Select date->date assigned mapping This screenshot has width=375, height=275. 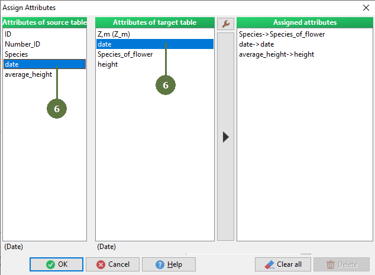[x=256, y=44]
